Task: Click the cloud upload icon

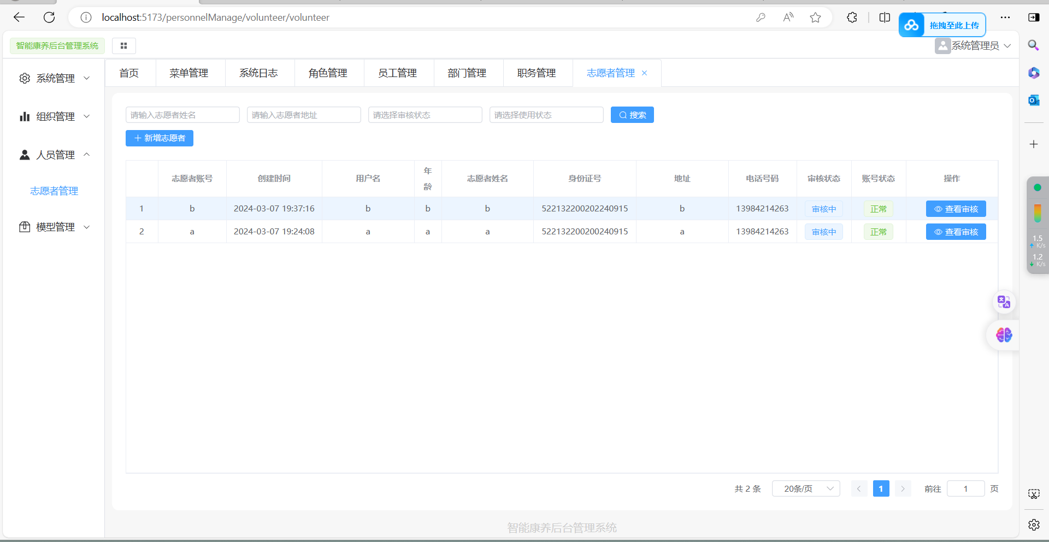Action: pos(911,25)
